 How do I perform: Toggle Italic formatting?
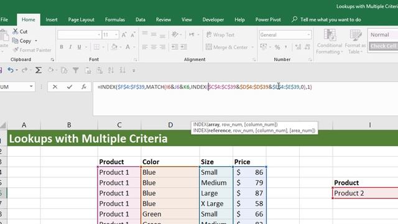click(70, 47)
